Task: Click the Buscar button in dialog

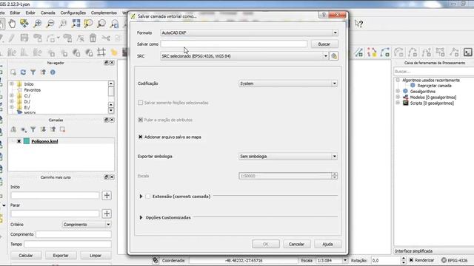Action: (324, 44)
